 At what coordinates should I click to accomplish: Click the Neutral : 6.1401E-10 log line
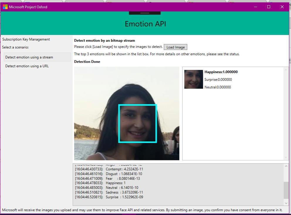click(x=107, y=187)
